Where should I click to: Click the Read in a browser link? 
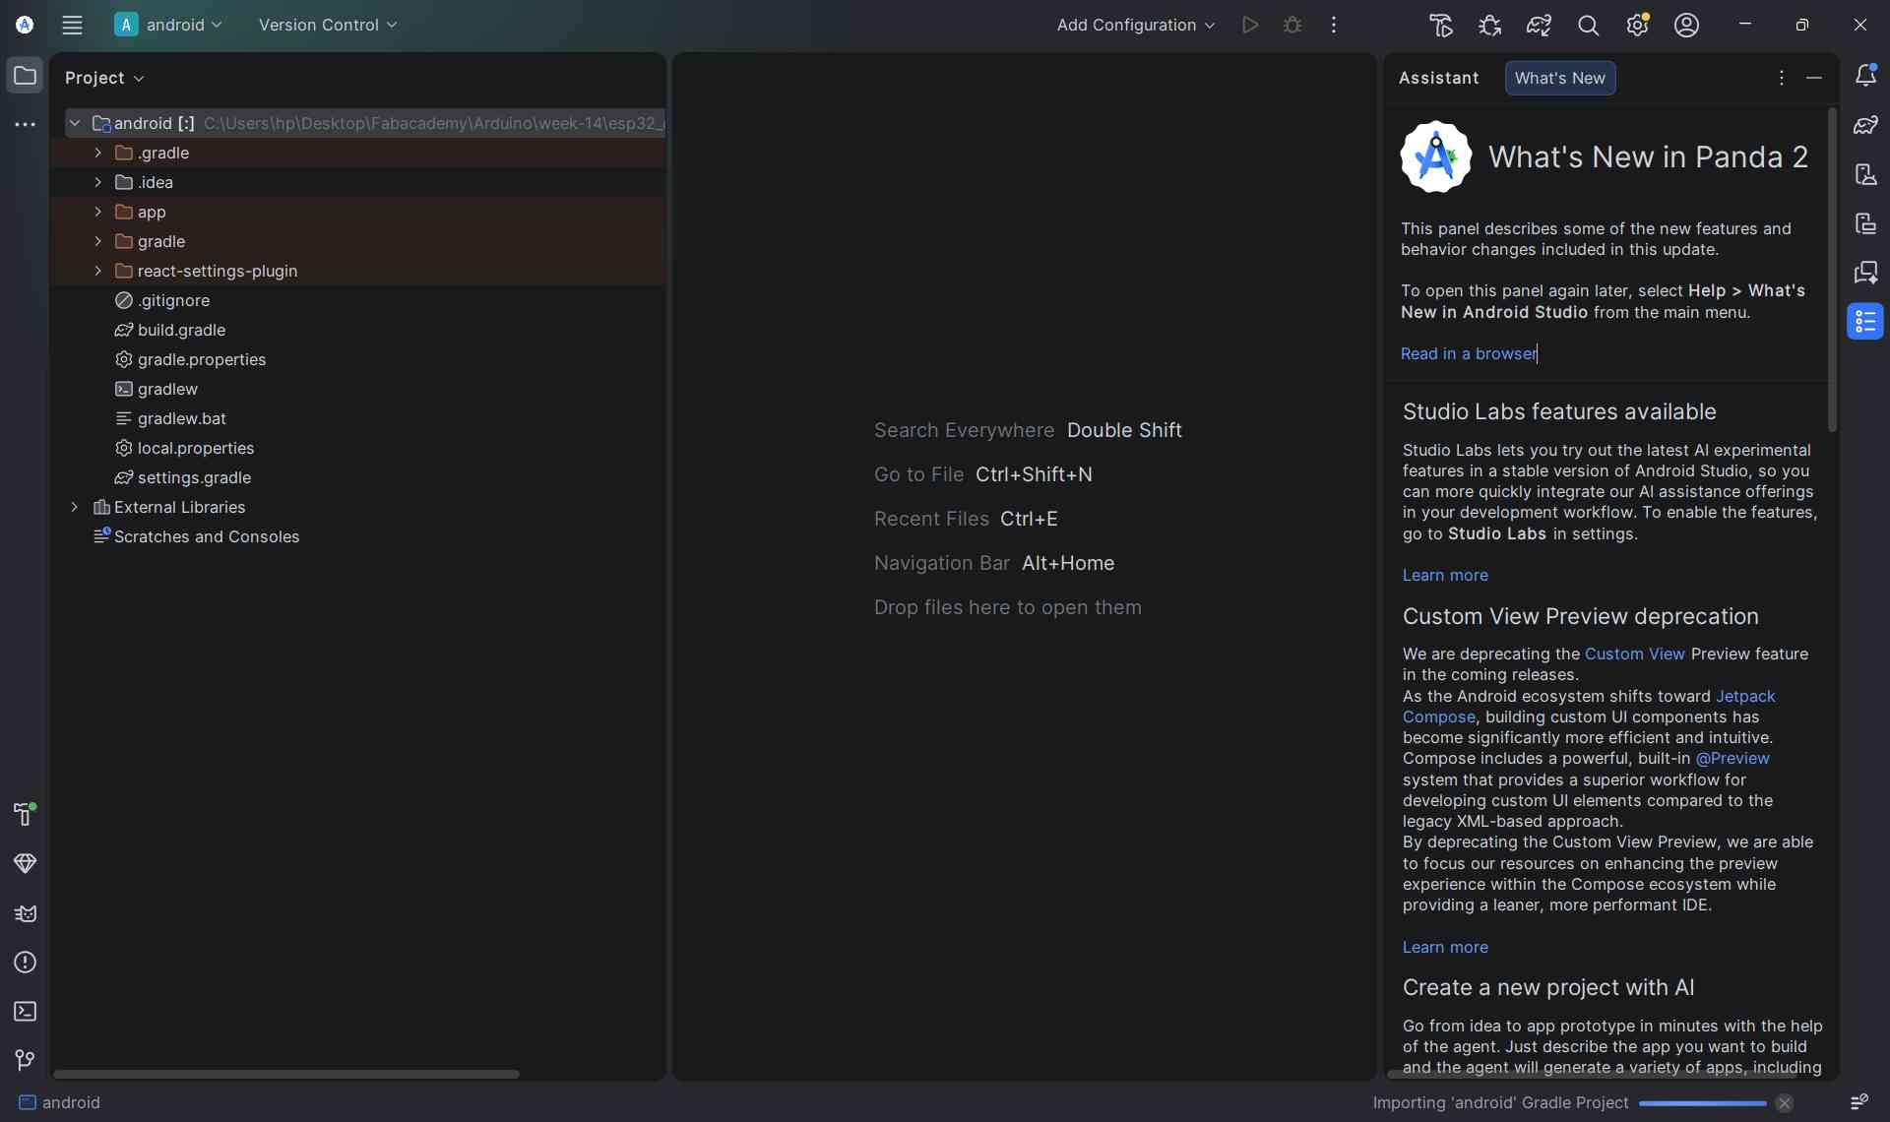point(1469,353)
